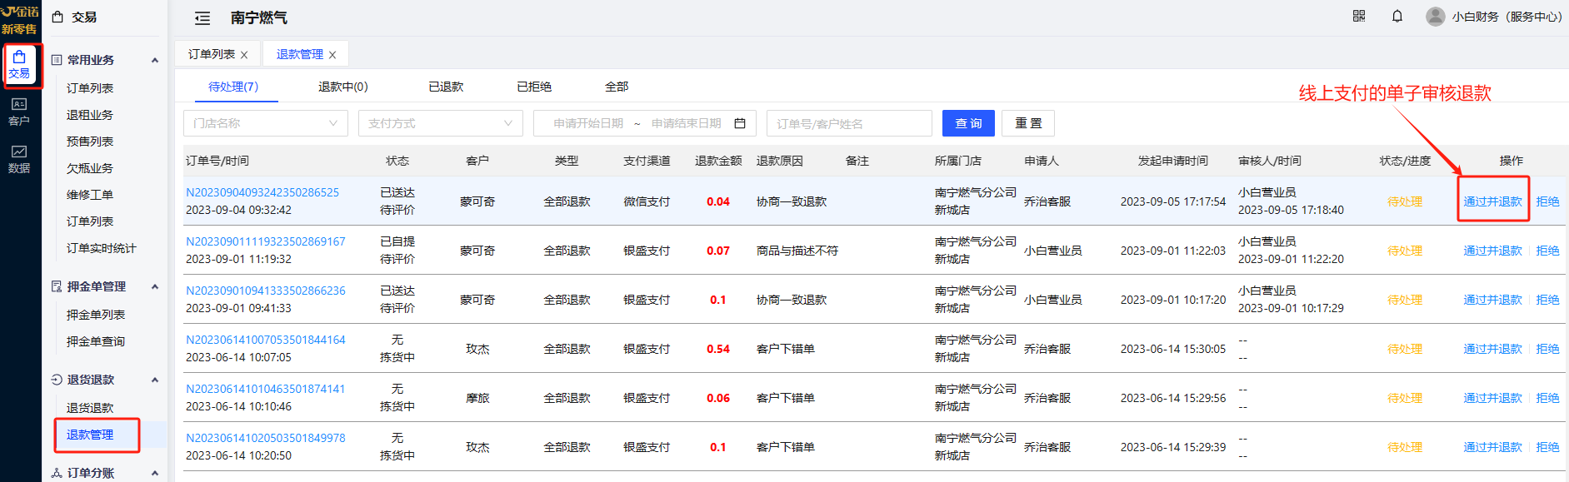Click the 0.04 refund amount
The width and height of the screenshot is (1569, 482).
point(718,201)
